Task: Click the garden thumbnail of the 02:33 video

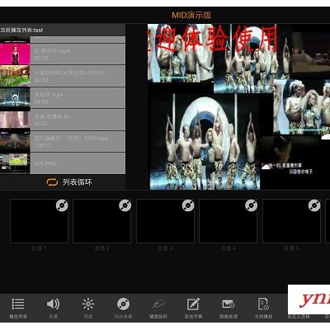Action: [15, 76]
